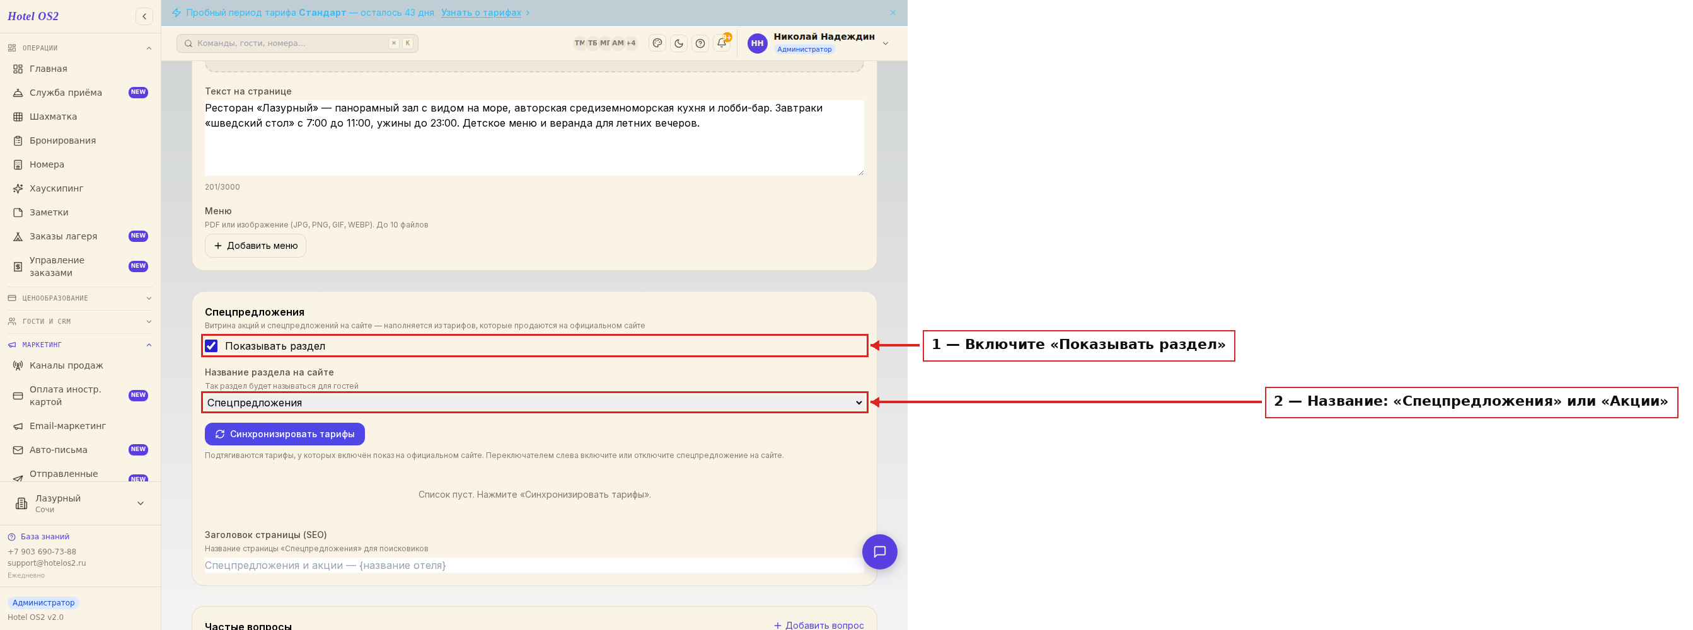Expand the Ценообразование sidebar section
Screen dimensions: 1693x630
pyautogui.click(x=79, y=298)
